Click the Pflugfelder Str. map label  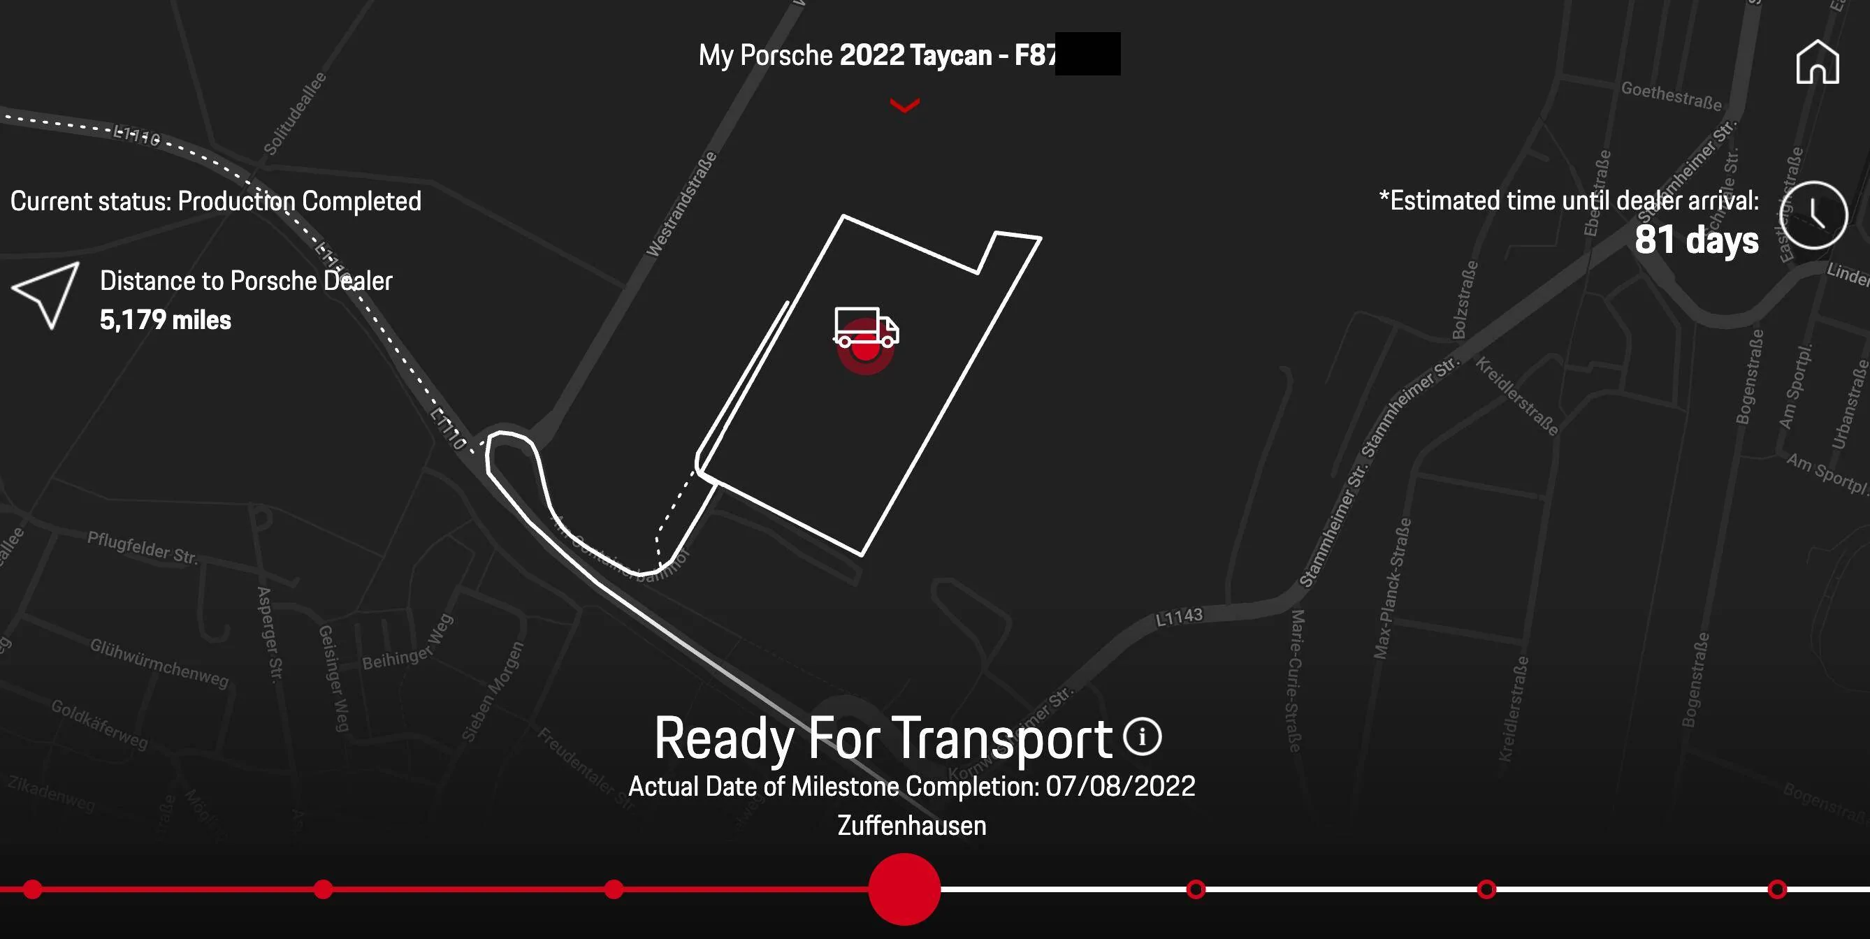tap(143, 548)
